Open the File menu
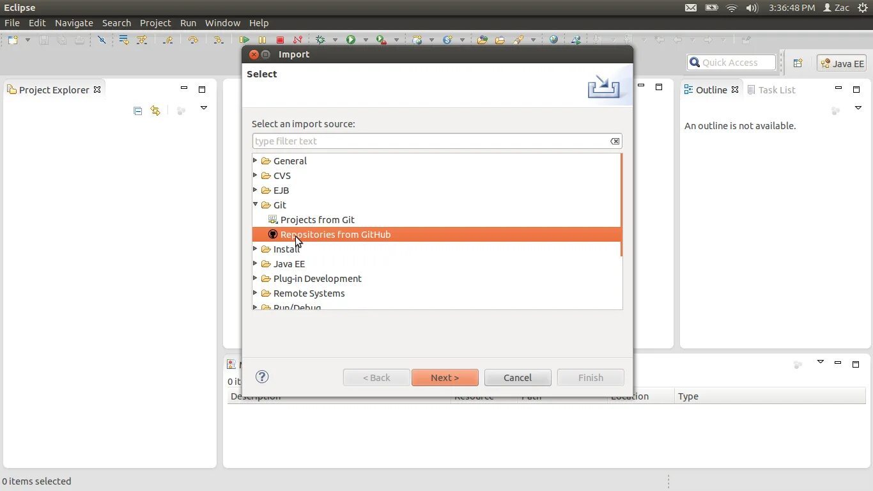Image resolution: width=873 pixels, height=491 pixels. tap(12, 22)
